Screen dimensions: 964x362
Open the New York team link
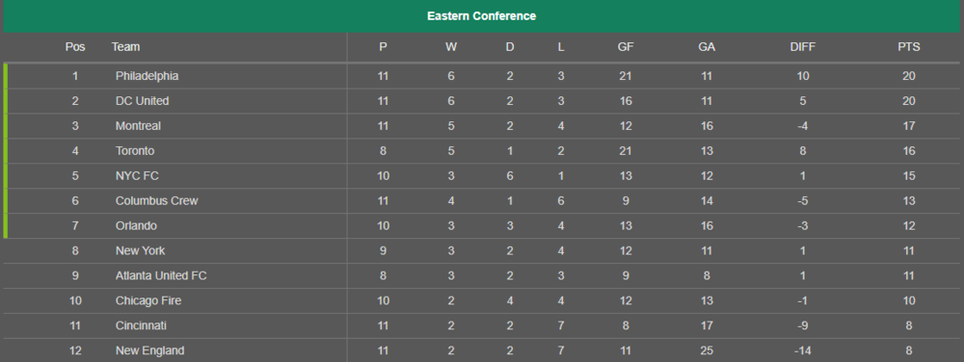pyautogui.click(x=140, y=251)
